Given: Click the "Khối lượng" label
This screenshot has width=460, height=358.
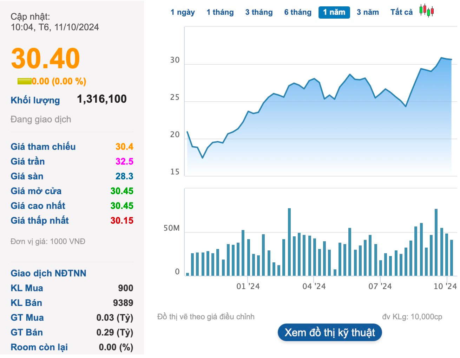Looking at the screenshot, I should coord(35,100).
